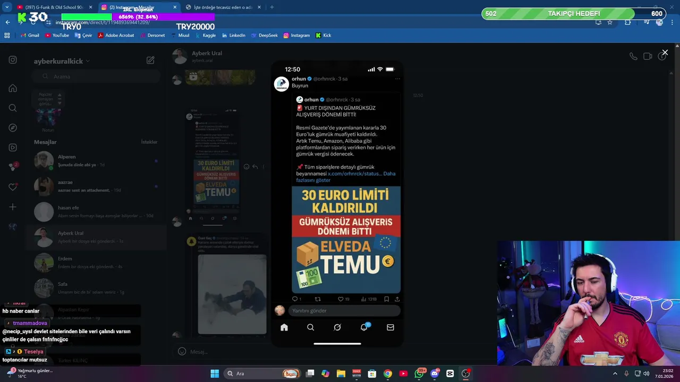Click the Twitter notifications bell with badge
This screenshot has height=382, width=680.
(364, 327)
